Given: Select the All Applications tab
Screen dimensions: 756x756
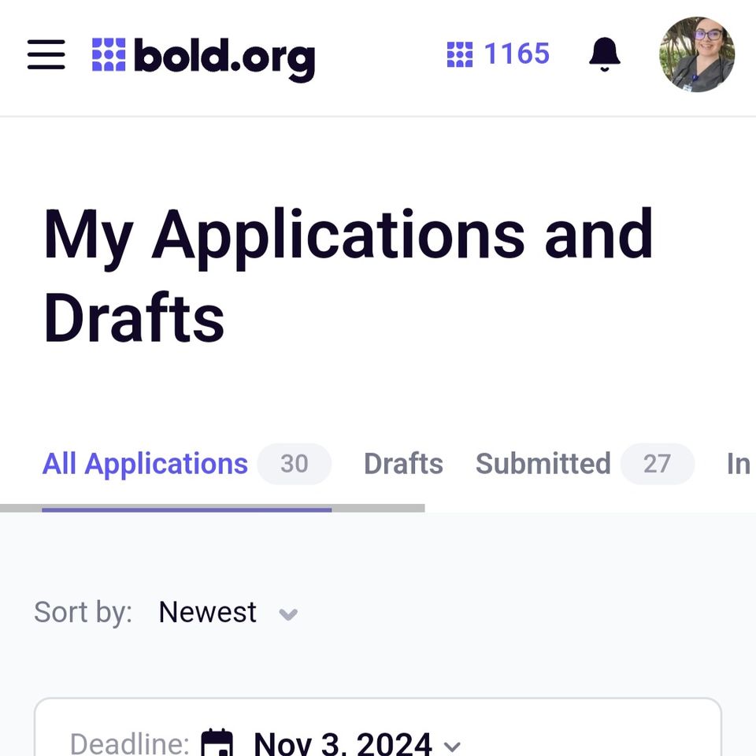Looking at the screenshot, I should (x=145, y=464).
